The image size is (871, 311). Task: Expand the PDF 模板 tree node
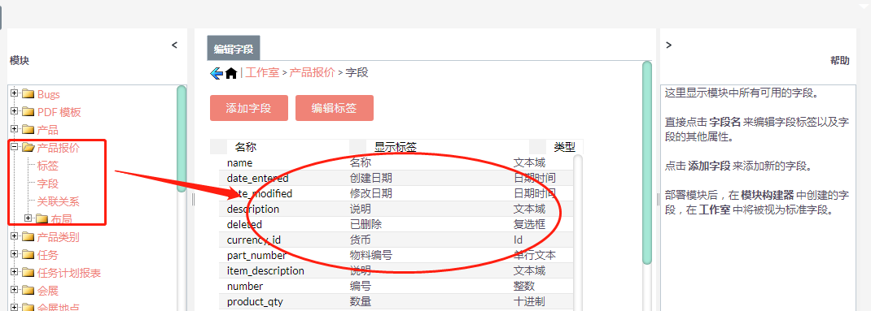tap(15, 112)
